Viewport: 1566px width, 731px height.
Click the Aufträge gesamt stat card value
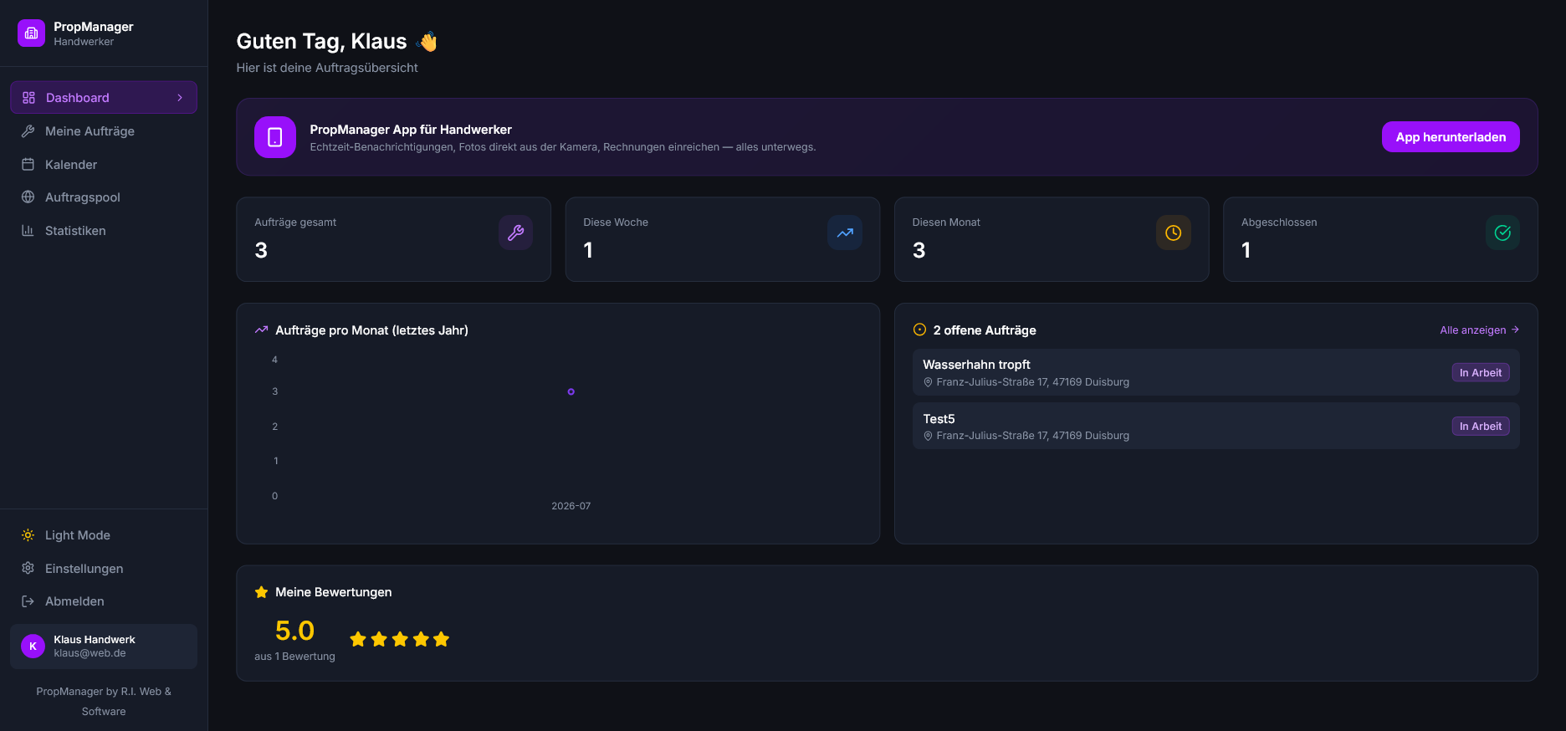(261, 250)
